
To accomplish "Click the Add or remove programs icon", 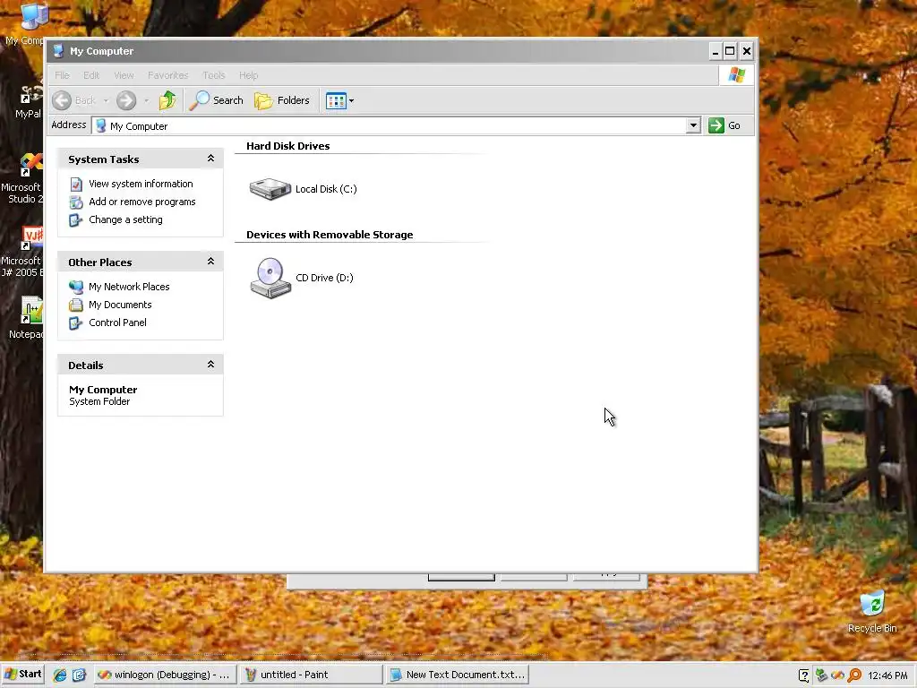I will (76, 202).
